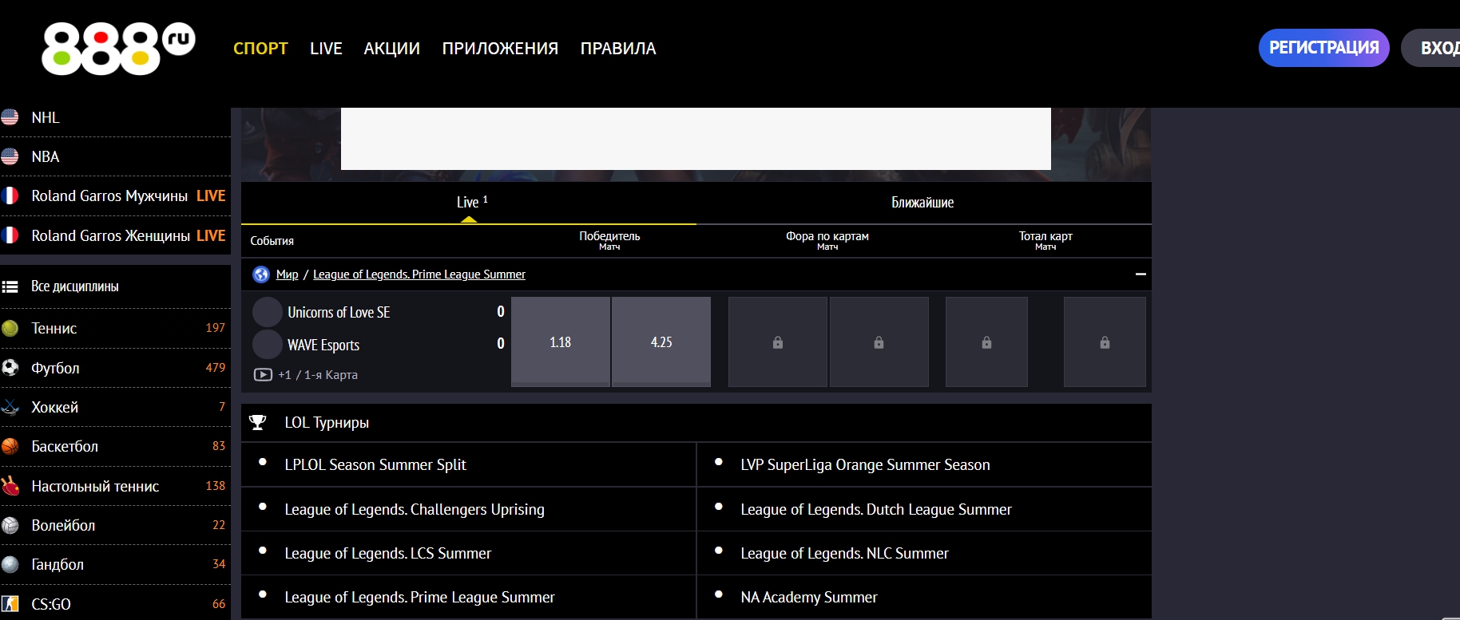Bet on Unicorns of Love at 1.18
The height and width of the screenshot is (620, 1460).
561,342
